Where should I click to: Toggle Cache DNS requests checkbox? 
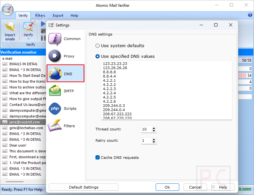[97, 158]
